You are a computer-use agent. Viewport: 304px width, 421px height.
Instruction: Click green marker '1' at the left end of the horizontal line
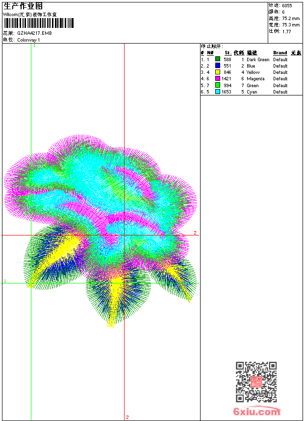pos(5,281)
